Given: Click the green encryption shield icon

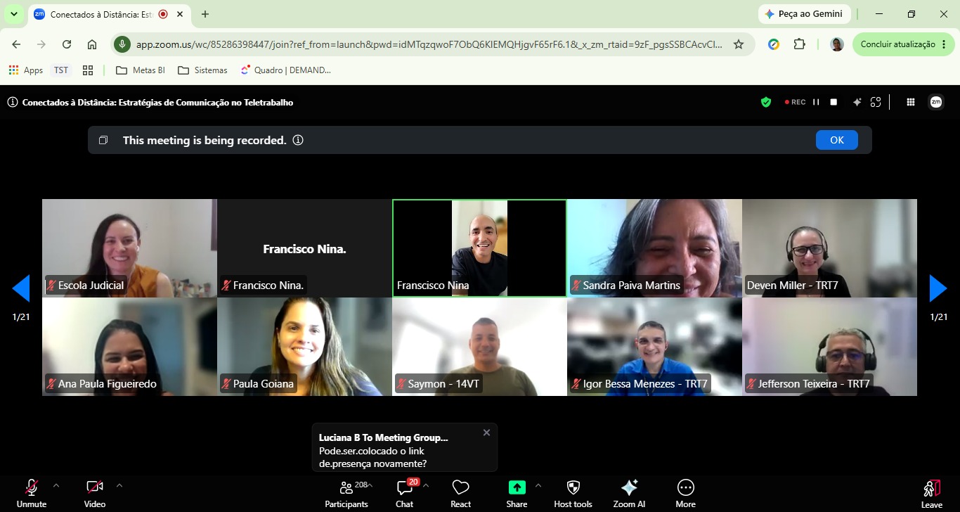Looking at the screenshot, I should (x=766, y=102).
